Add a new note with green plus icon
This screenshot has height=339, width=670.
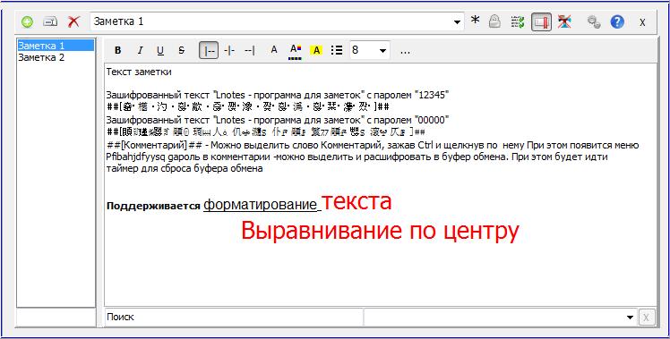27,21
